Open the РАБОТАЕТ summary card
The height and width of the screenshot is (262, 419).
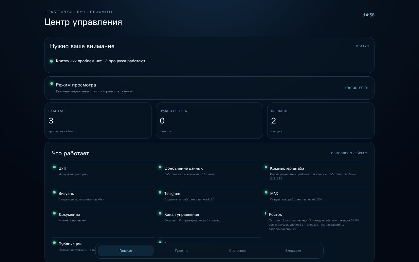(98, 121)
